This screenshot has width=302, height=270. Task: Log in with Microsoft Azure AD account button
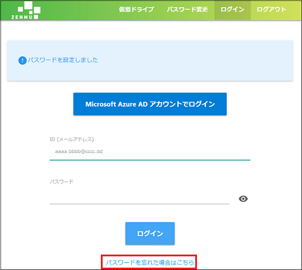[150, 104]
